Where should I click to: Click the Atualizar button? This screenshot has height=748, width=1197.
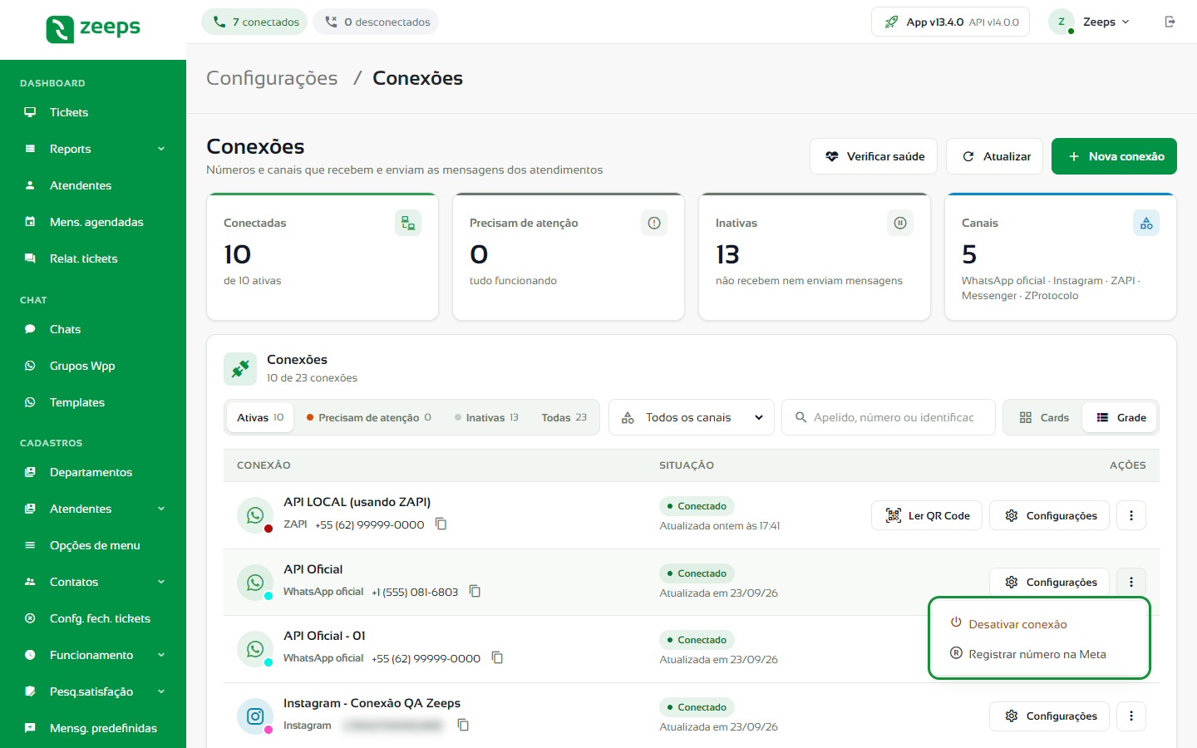click(x=994, y=156)
